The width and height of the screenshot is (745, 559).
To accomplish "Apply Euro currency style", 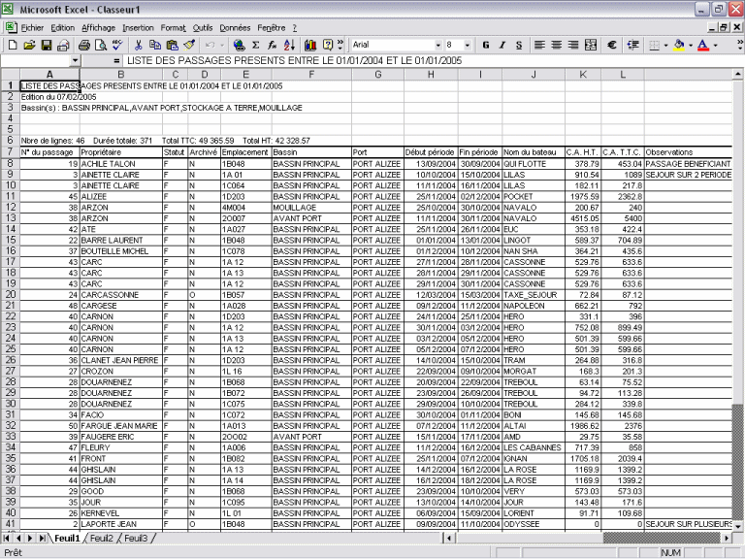I will [x=612, y=46].
